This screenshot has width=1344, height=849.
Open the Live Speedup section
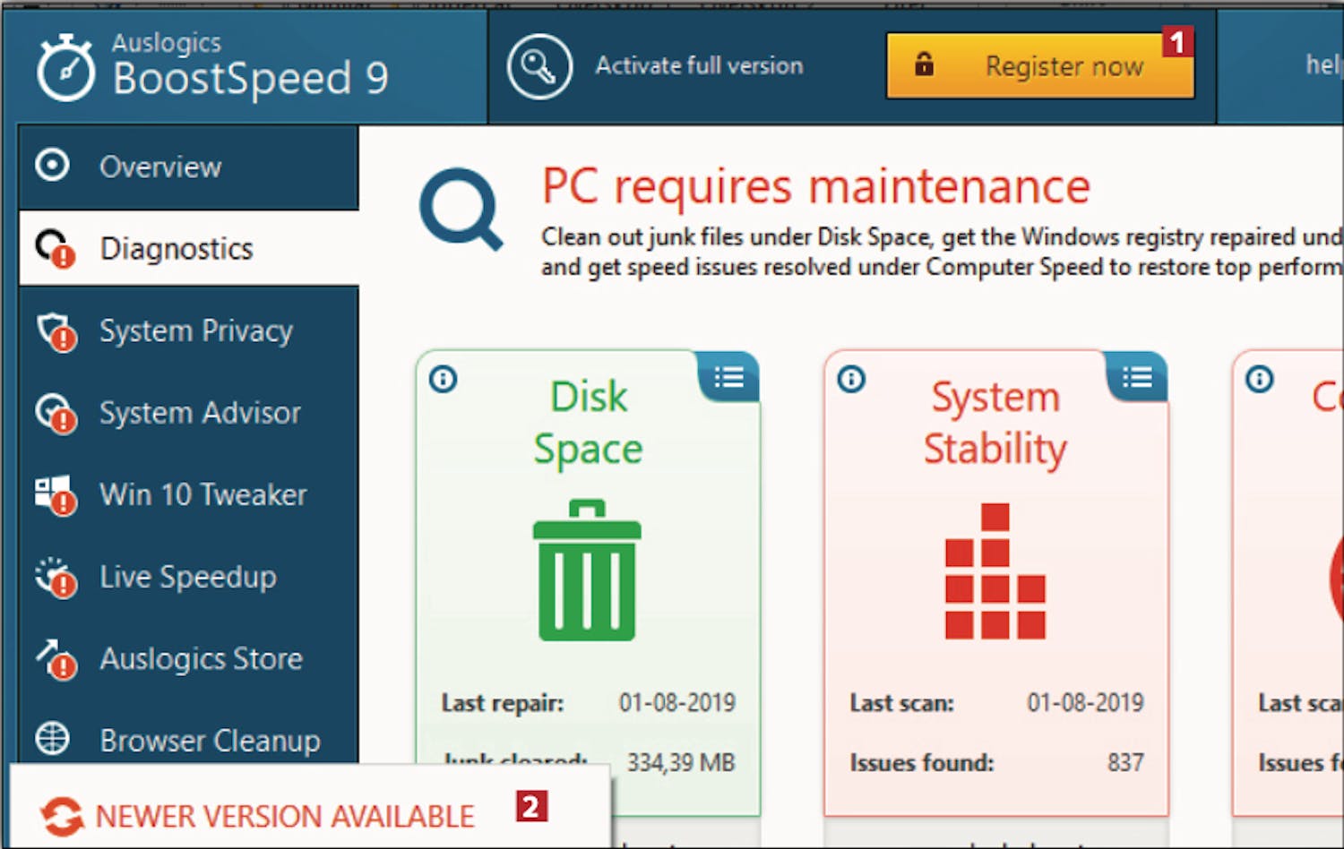click(188, 577)
